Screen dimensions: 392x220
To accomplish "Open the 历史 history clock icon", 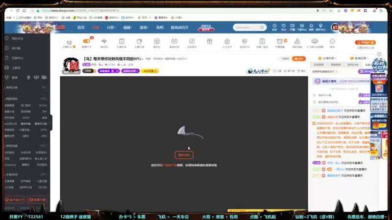I will pyautogui.click(x=274, y=27).
